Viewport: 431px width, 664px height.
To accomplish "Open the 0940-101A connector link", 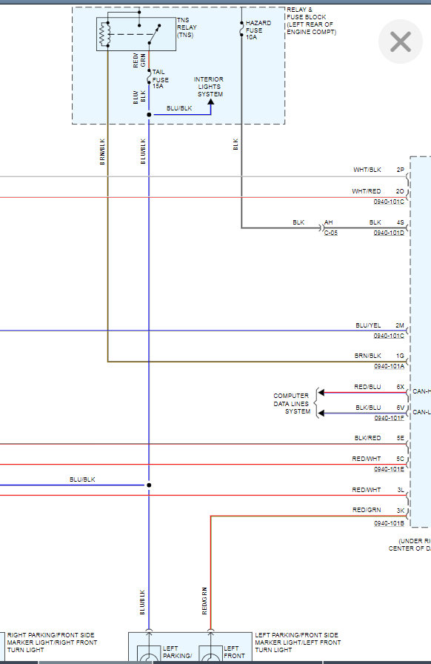I will point(389,366).
